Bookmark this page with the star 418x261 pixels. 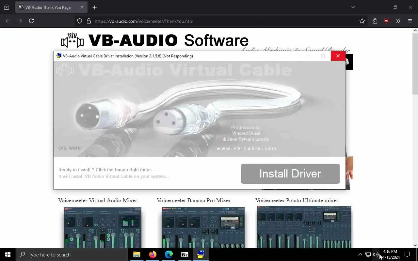(x=362, y=21)
